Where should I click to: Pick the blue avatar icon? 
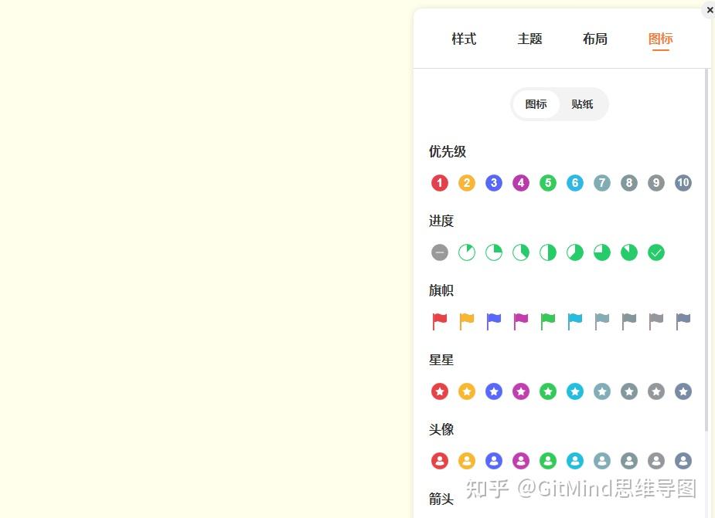coord(494,460)
